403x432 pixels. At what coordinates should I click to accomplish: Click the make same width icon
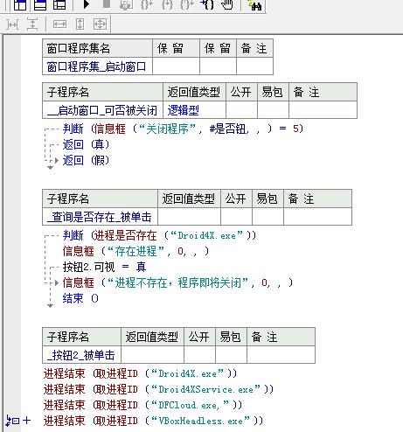(59, 24)
